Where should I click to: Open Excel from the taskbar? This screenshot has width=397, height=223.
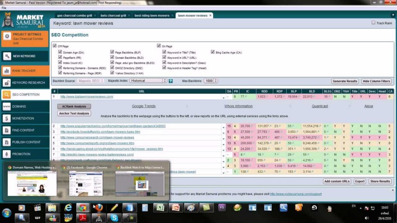click(160, 208)
